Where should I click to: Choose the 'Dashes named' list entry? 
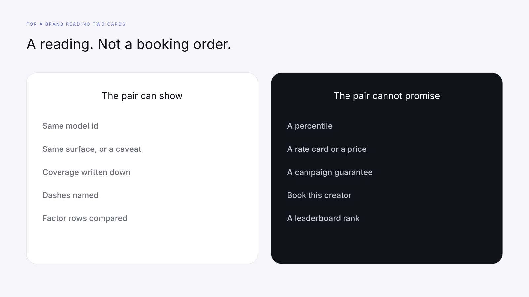tap(70, 195)
